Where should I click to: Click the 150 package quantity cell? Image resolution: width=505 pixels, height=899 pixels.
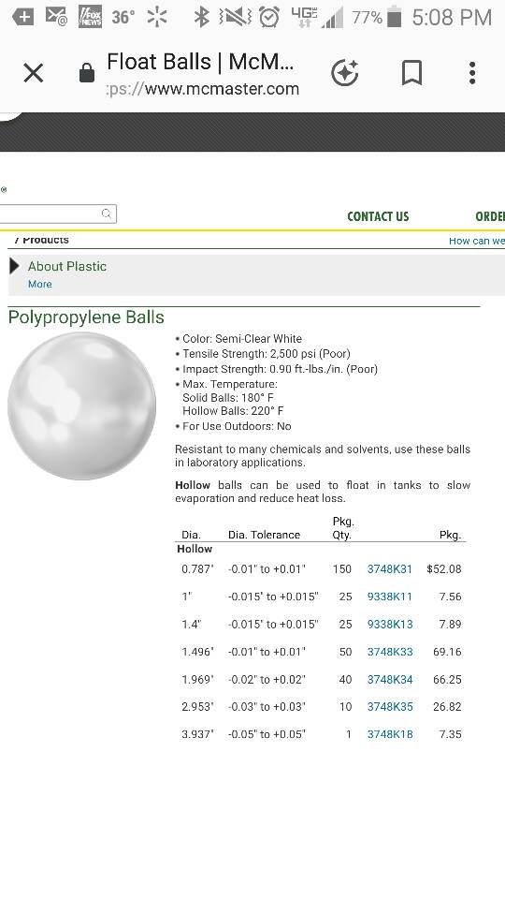[x=342, y=568]
